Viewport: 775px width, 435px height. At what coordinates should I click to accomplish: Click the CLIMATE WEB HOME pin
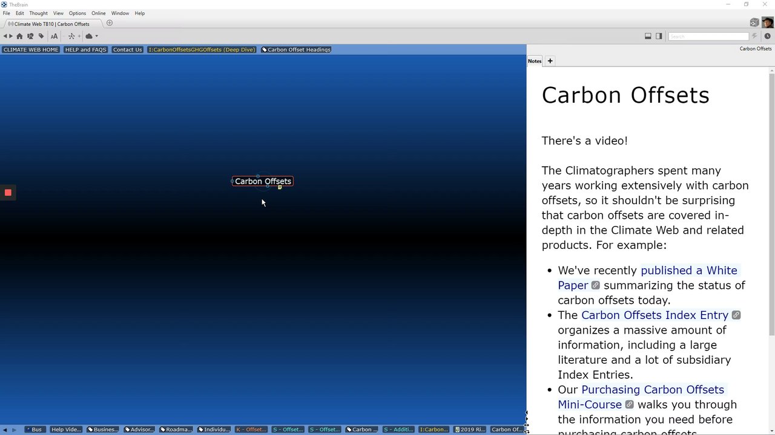pos(31,50)
